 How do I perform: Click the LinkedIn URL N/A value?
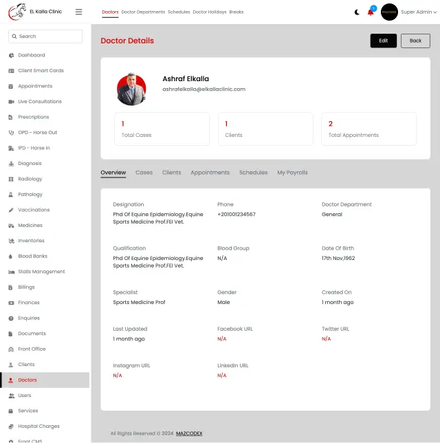pos(221,376)
